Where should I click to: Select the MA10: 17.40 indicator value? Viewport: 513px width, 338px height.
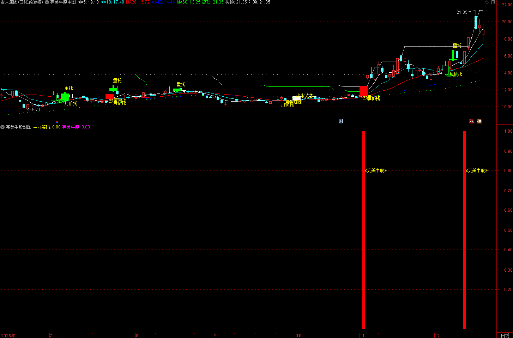[x=112, y=2]
